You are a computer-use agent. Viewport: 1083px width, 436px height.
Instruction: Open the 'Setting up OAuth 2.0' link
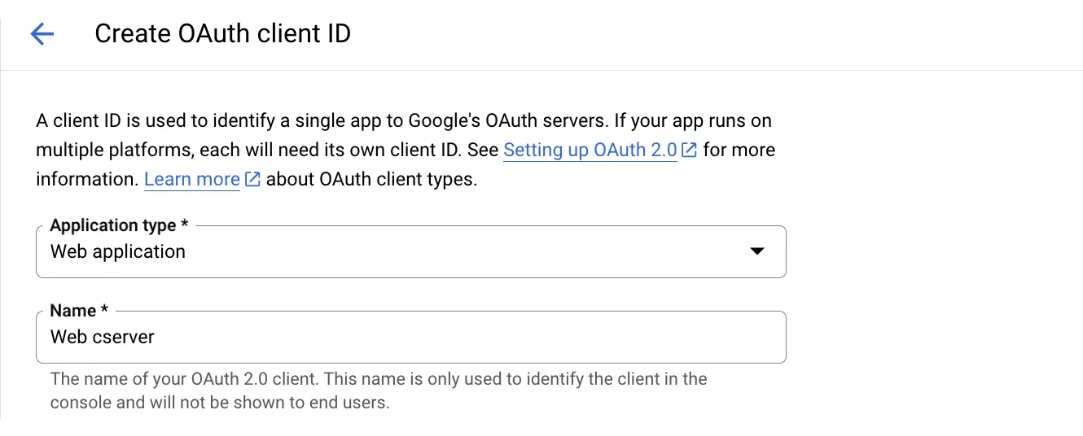[590, 150]
